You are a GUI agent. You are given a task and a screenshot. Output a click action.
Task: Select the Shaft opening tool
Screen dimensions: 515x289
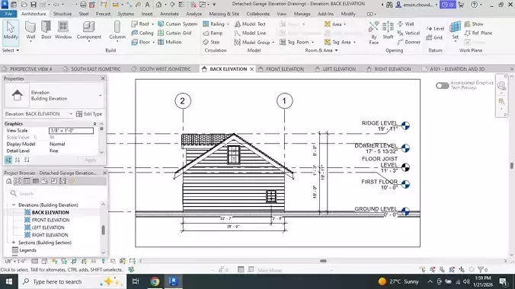tap(388, 30)
